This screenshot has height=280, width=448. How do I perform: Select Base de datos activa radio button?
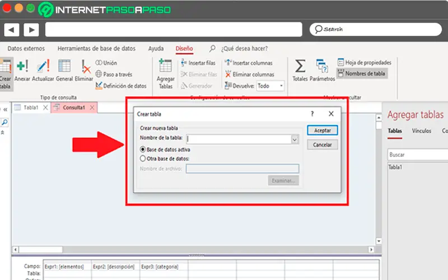coord(143,150)
